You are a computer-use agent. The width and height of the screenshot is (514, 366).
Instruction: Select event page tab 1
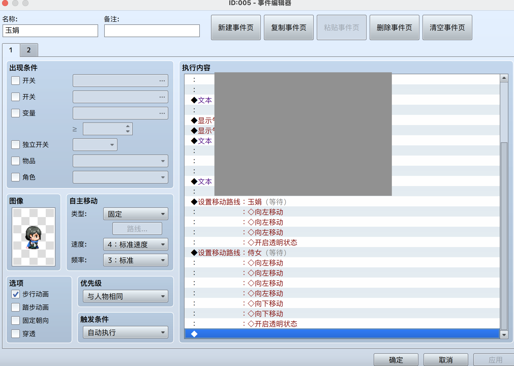pyautogui.click(x=11, y=50)
